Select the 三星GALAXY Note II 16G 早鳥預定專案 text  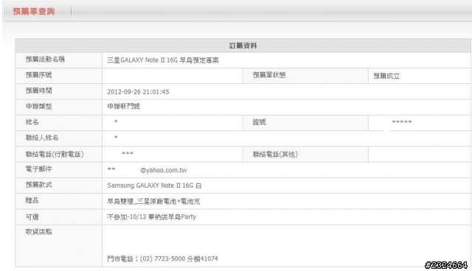click(163, 60)
